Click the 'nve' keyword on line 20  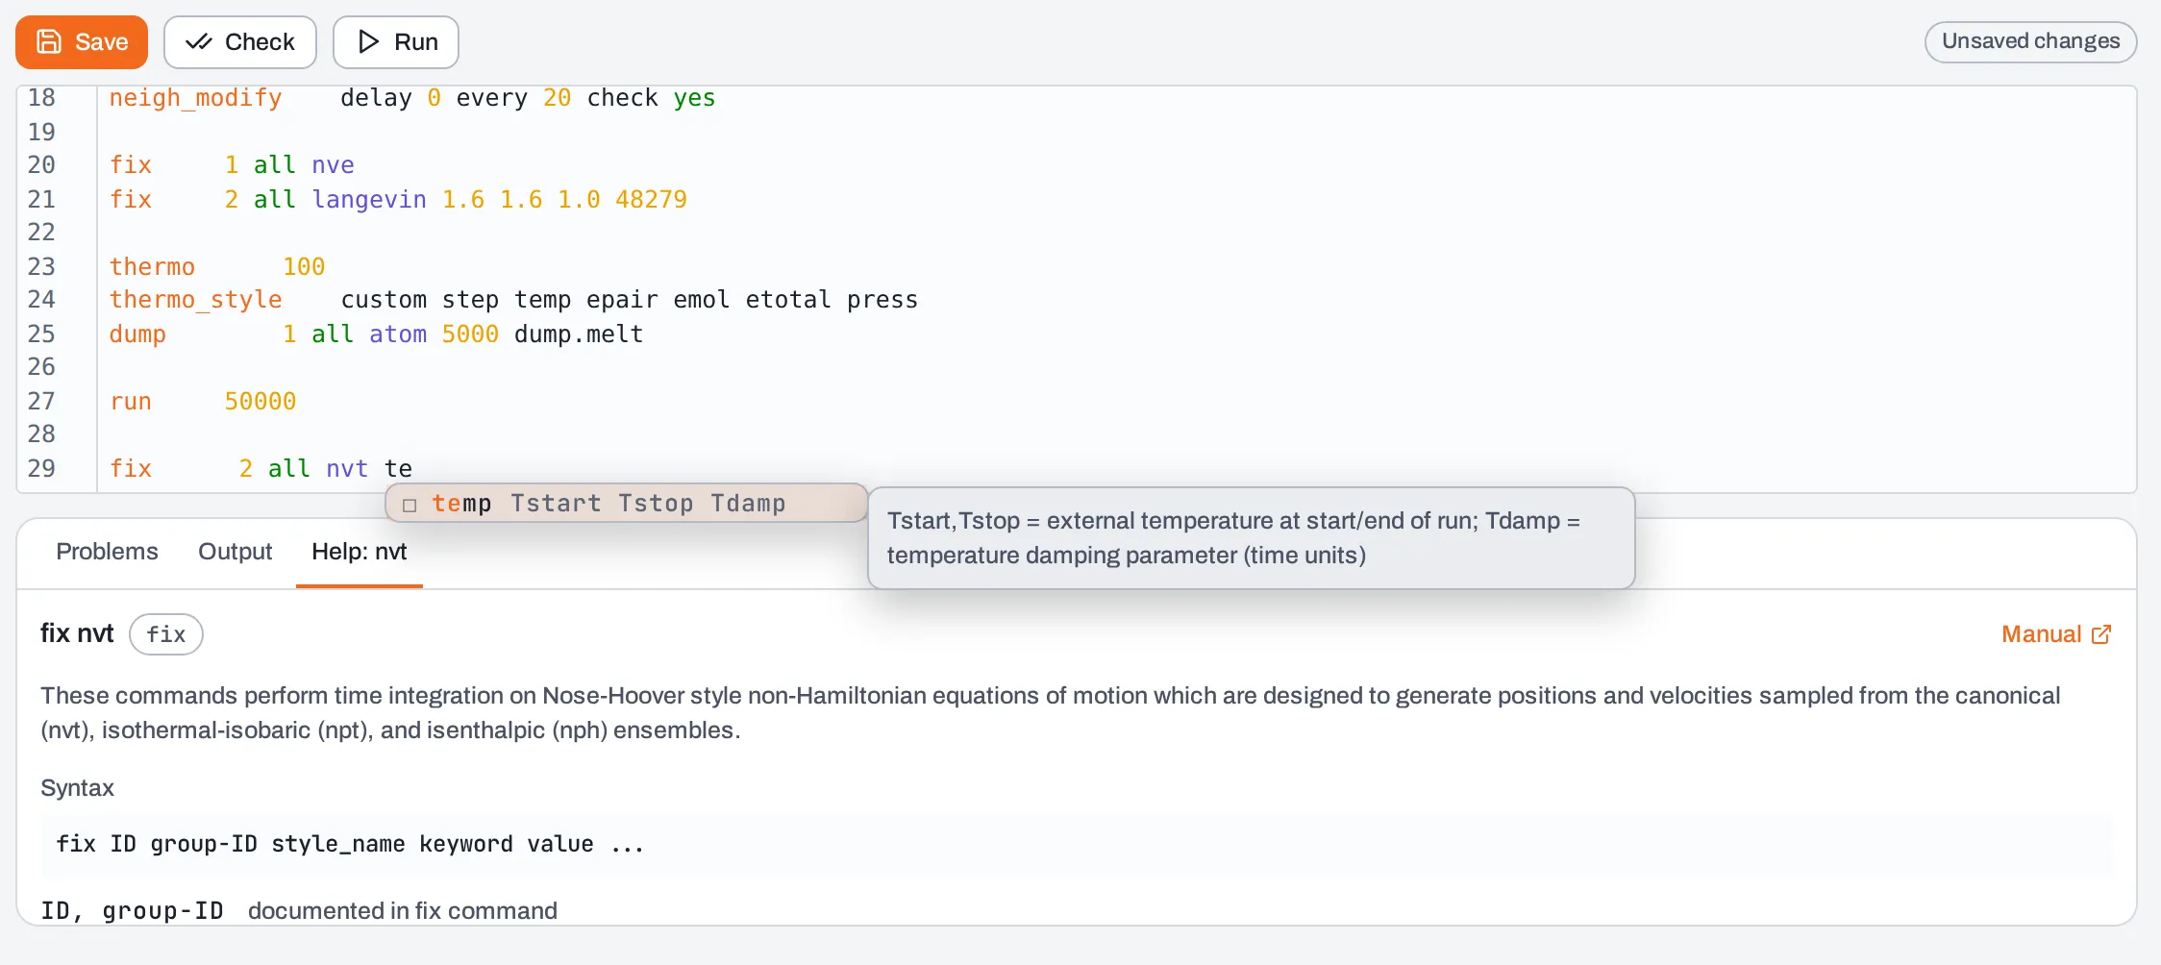click(x=334, y=165)
